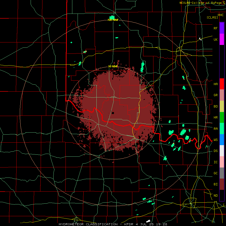226x226 pixels.
Task: Click the UK legend label
Action: (215, 39)
